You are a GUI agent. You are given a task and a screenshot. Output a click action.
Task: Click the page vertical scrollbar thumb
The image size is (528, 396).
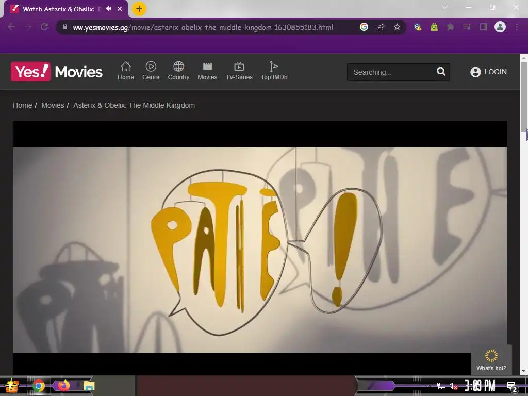tap(524, 96)
